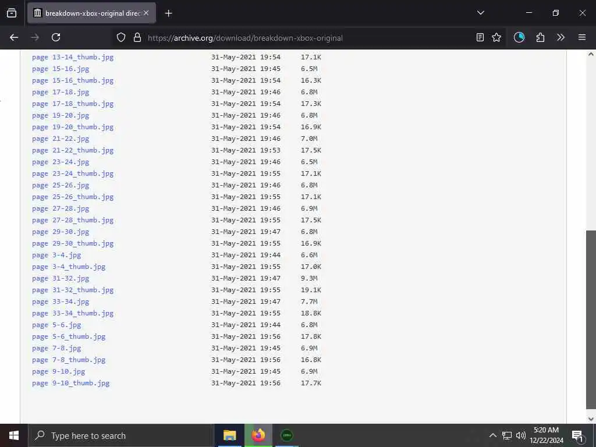596x447 pixels.
Task: Open page 29-30_thumb.jpg file
Action: [x=73, y=243]
